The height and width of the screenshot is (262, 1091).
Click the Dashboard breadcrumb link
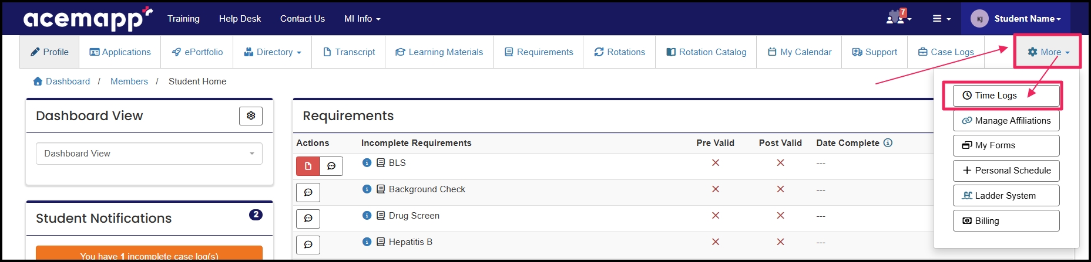(68, 81)
